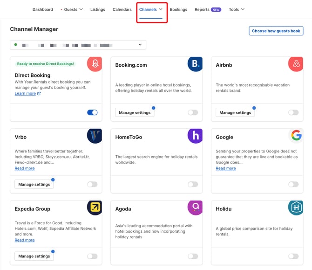Screen dimensions: 312x270
Task: Click the Ready to receive Direct Bookings badge
Action: coord(45,64)
